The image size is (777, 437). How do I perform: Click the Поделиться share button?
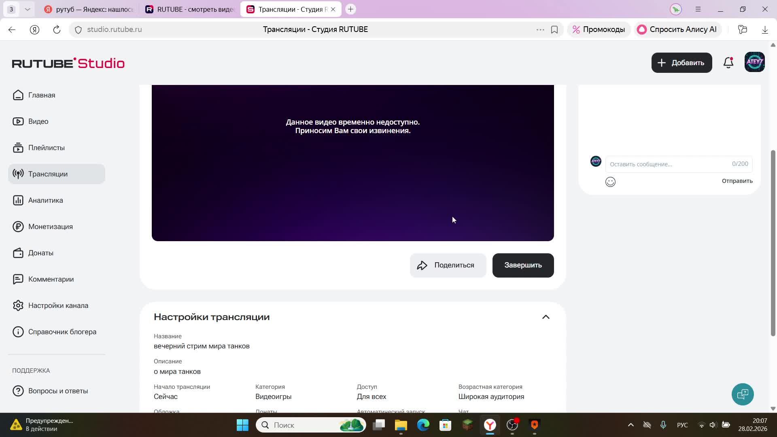click(x=448, y=265)
